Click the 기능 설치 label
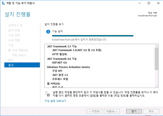Viewport: 163px width, 116px height. [57, 31]
